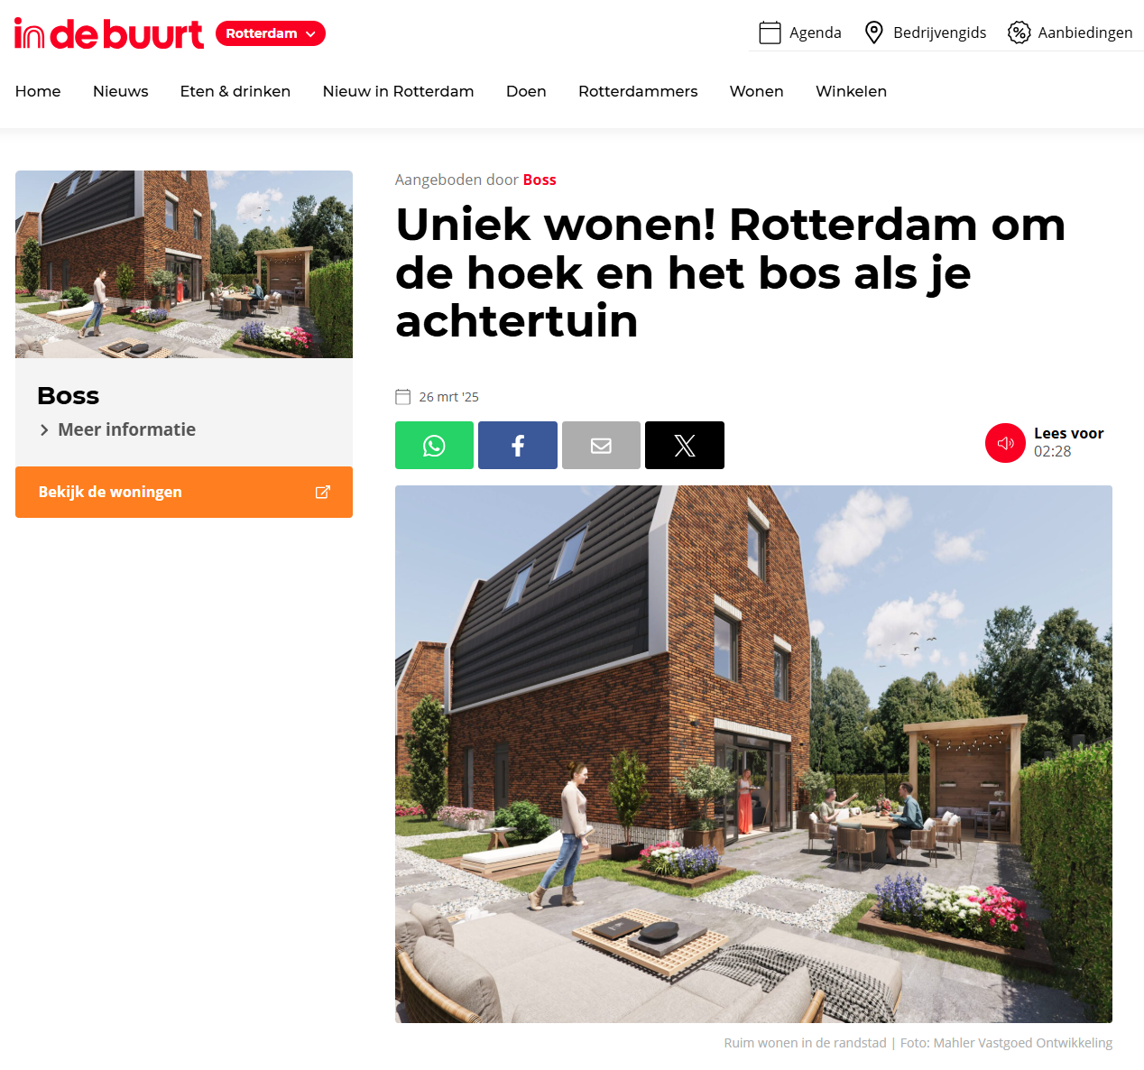Go to the Winkelen section
Screen dimensions: 1144x1070
(x=852, y=91)
